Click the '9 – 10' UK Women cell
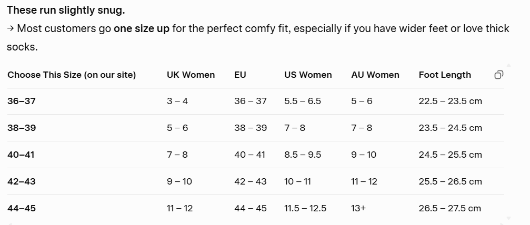This screenshot has height=225, width=530. pyautogui.click(x=179, y=181)
